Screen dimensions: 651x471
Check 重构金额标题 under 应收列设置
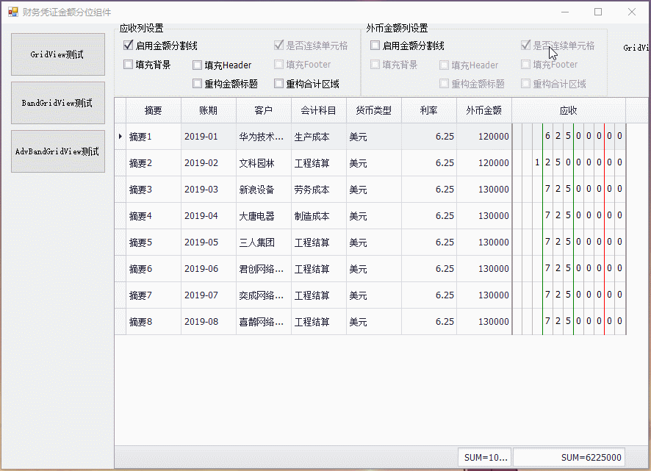[x=197, y=84]
